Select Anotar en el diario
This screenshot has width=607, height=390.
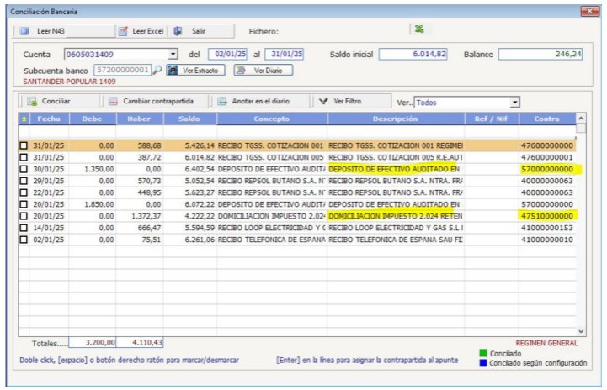[257, 101]
